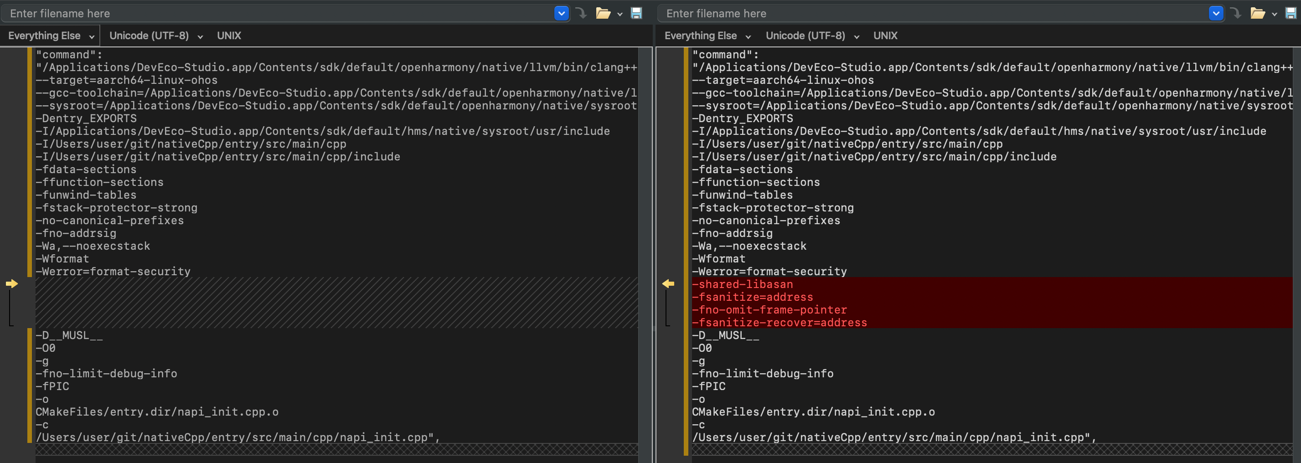Screen dimensions: 1301x463
Task: Click the right pane's save file icon
Action: pyautogui.click(x=1291, y=13)
